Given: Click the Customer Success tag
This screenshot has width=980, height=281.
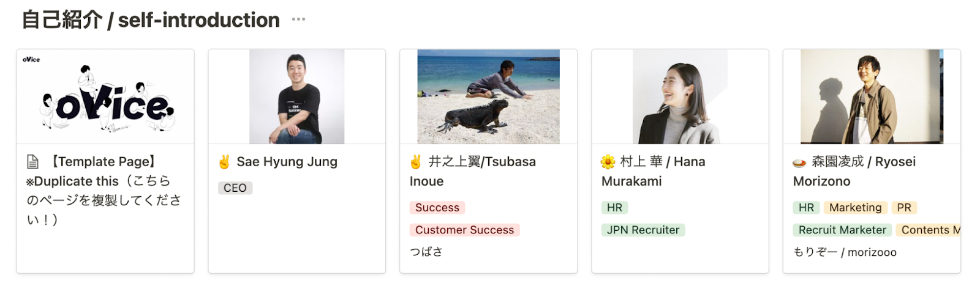Looking at the screenshot, I should (x=464, y=230).
